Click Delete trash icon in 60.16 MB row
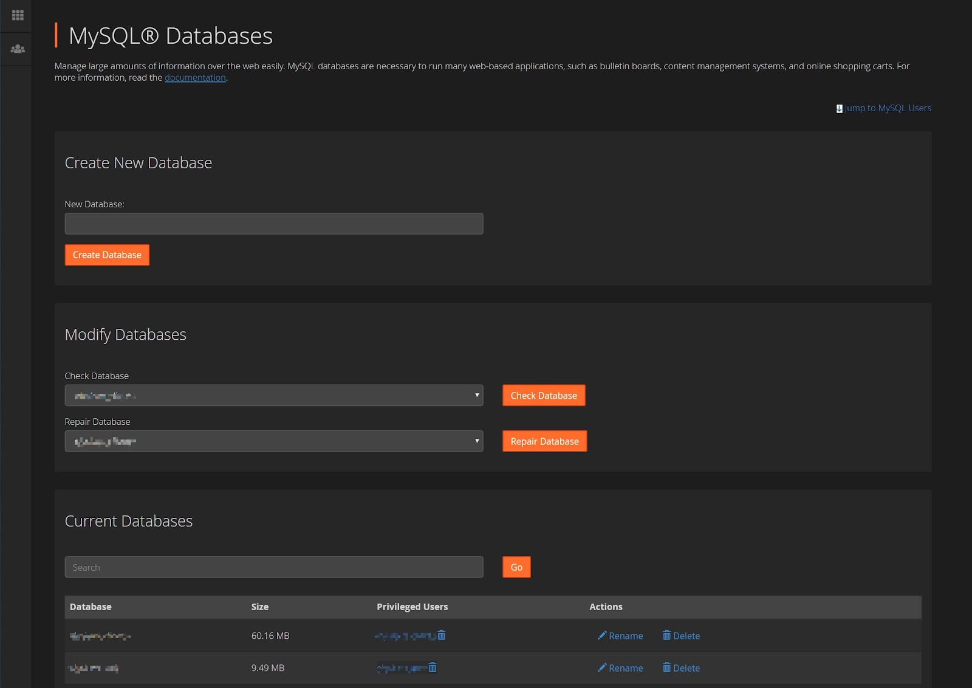 (666, 635)
